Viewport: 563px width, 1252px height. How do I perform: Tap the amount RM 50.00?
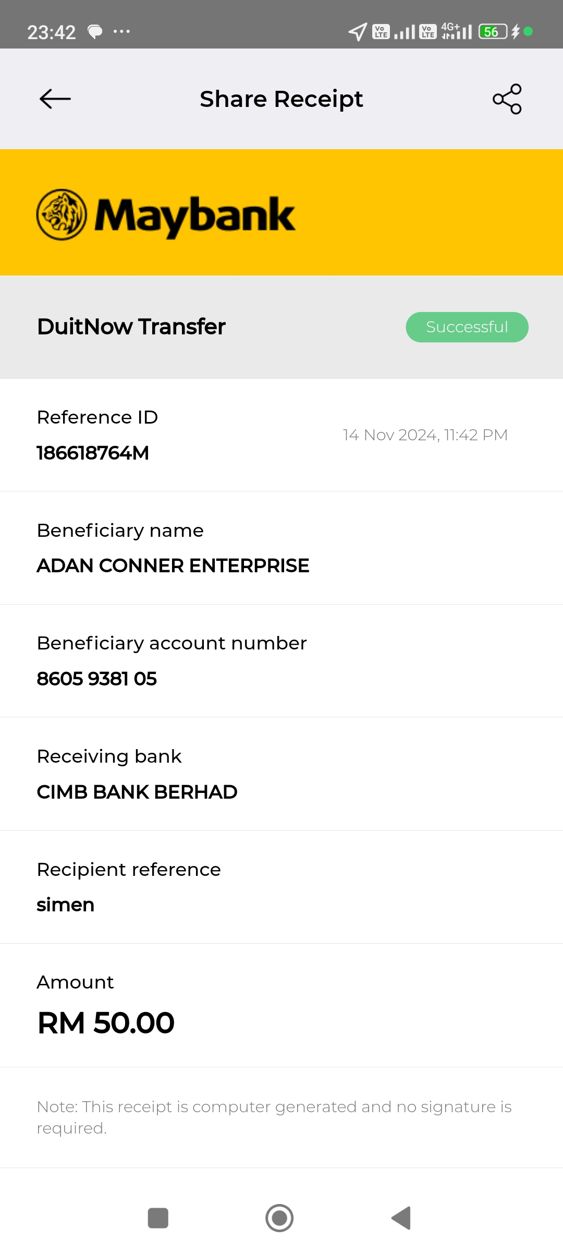pos(106,1022)
